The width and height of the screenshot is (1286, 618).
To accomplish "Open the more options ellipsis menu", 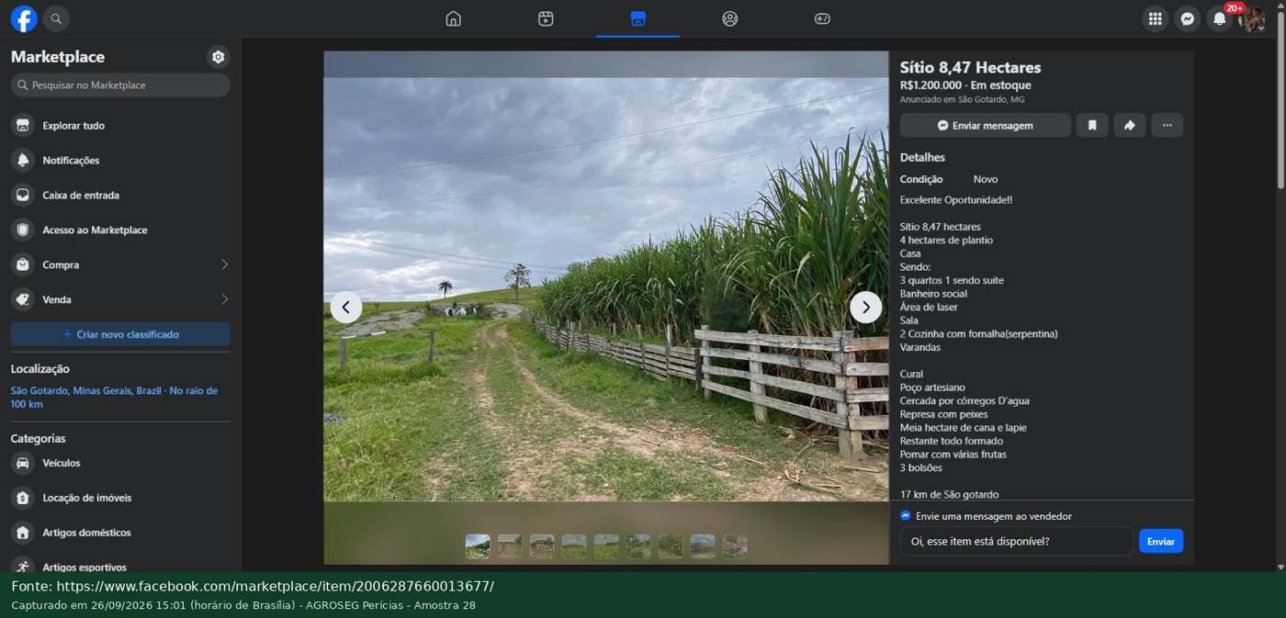I will [1168, 126].
